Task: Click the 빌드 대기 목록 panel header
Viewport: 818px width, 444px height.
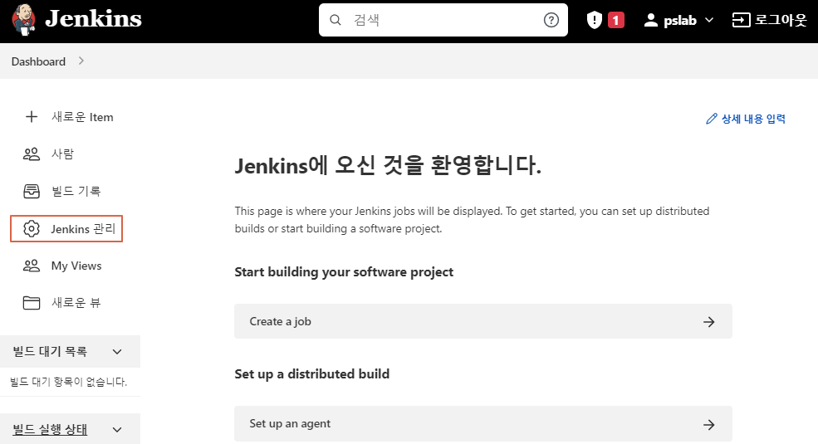Action: click(70, 351)
